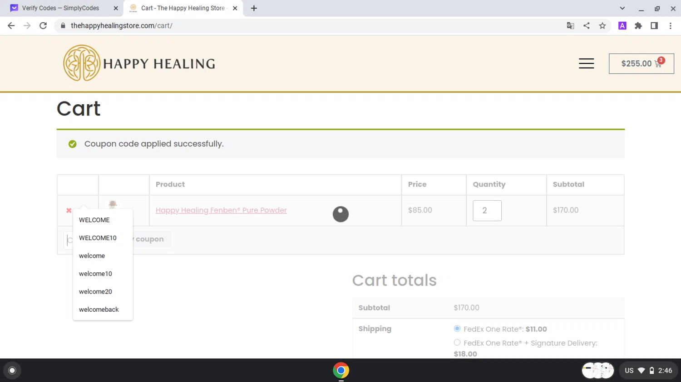The height and width of the screenshot is (382, 681).
Task: Click the Chrome icon in the shelf
Action: tap(340, 370)
